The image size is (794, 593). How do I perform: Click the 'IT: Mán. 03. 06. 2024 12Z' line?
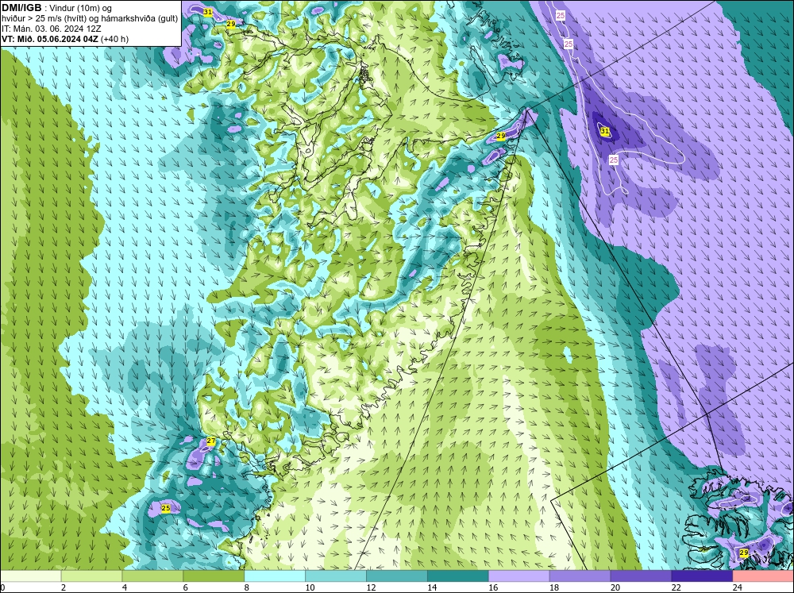coord(51,29)
